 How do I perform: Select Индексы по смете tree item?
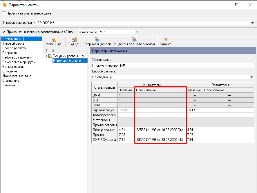pos(67,61)
